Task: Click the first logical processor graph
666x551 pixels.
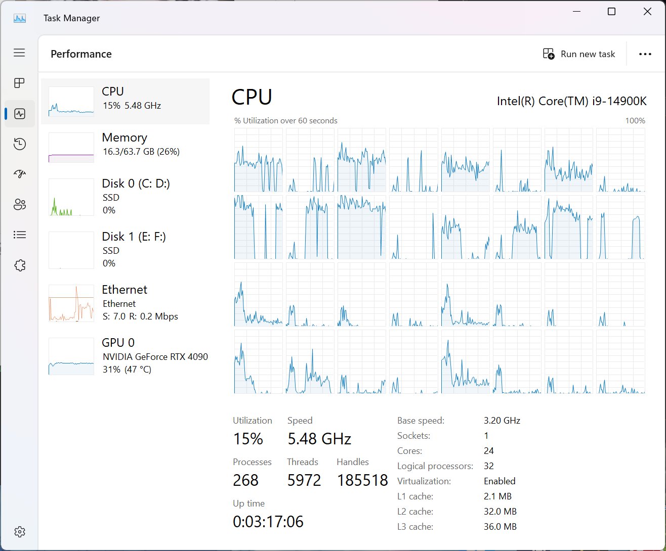Action: [258, 160]
